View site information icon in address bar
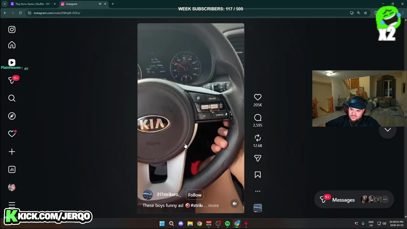 [29, 13]
